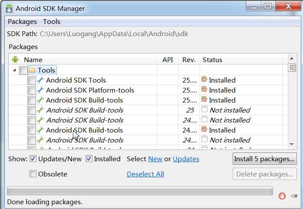
Task: Click the Tools folder label
Action: [x=46, y=70]
